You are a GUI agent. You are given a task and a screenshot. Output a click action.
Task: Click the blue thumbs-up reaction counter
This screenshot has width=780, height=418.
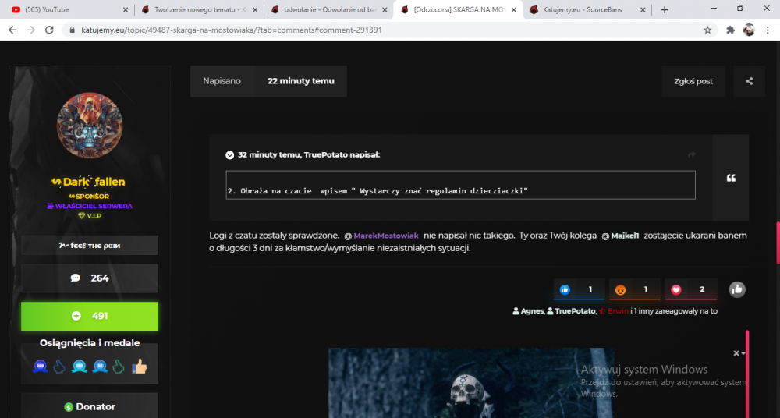pos(580,289)
